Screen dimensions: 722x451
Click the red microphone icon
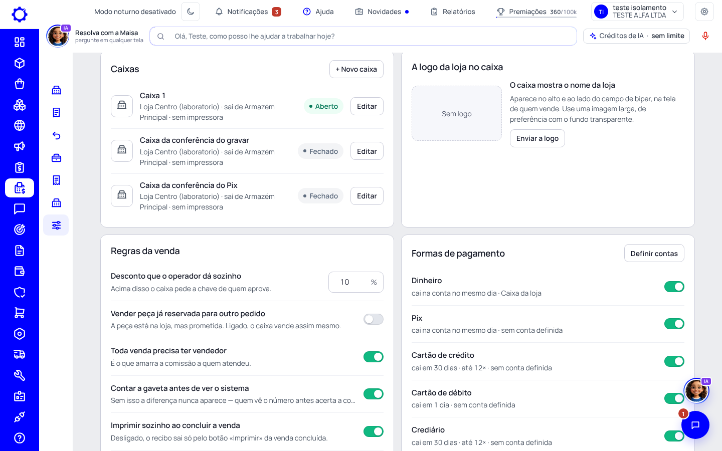pyautogui.click(x=705, y=36)
